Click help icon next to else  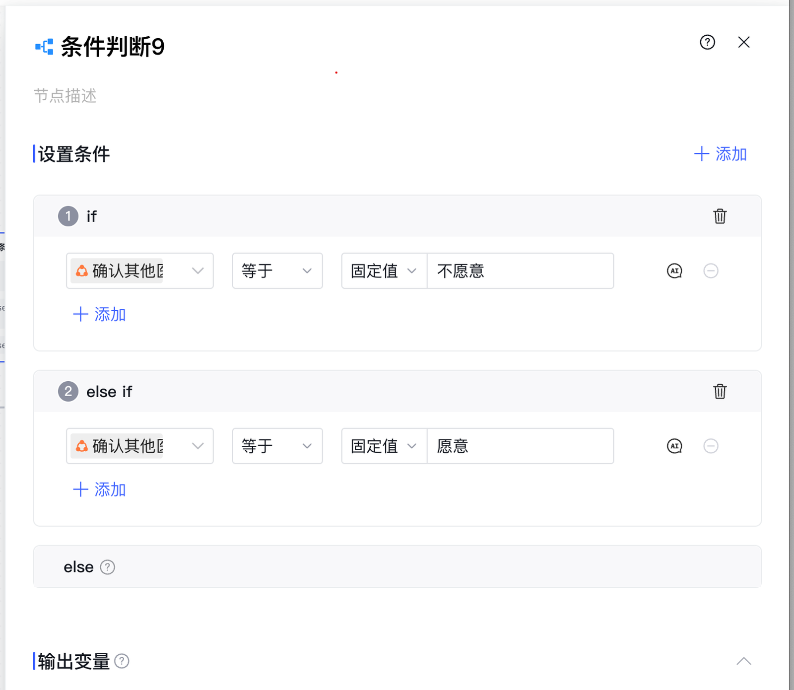tap(108, 567)
